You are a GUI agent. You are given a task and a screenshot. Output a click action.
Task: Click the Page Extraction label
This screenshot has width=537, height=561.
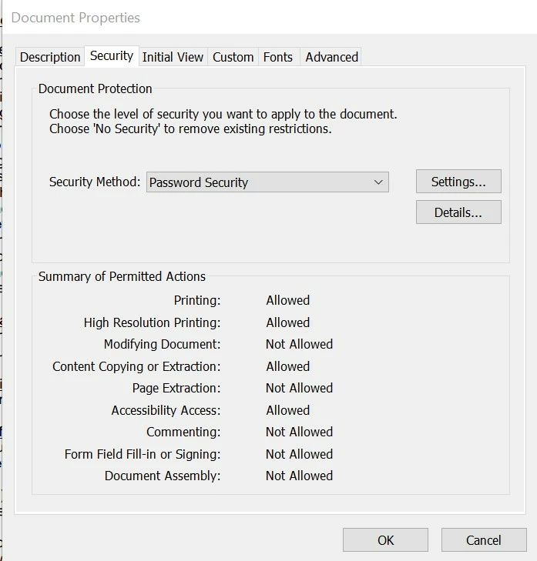[x=176, y=388]
